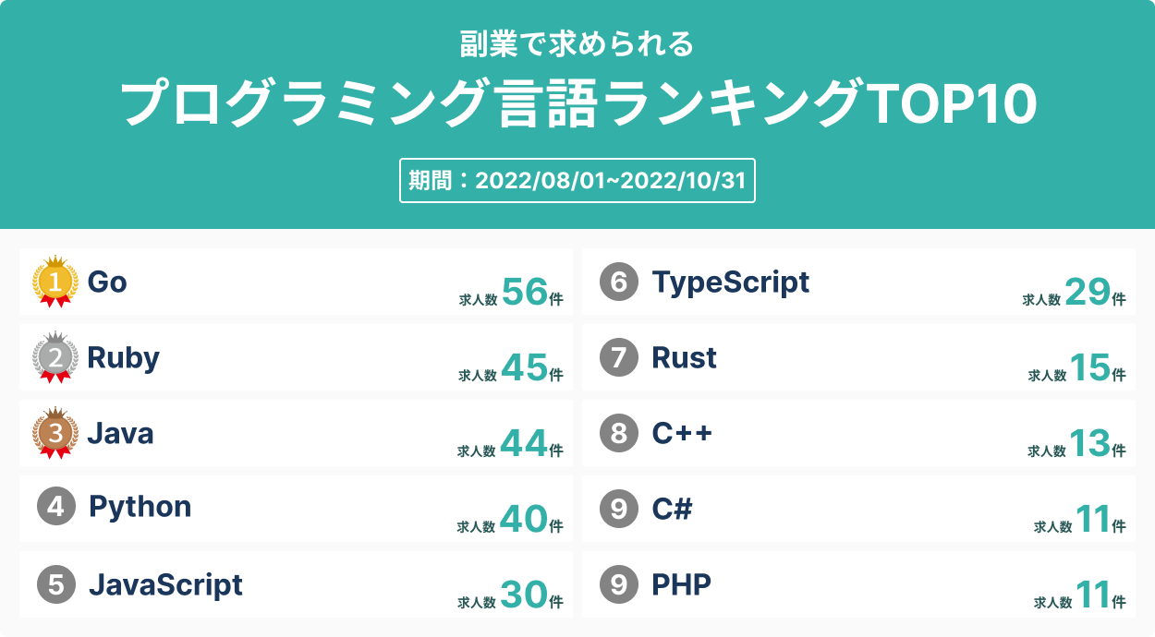The height and width of the screenshot is (637, 1155).
Task: Click the bronze rank 3 medal icon
Action: (55, 433)
